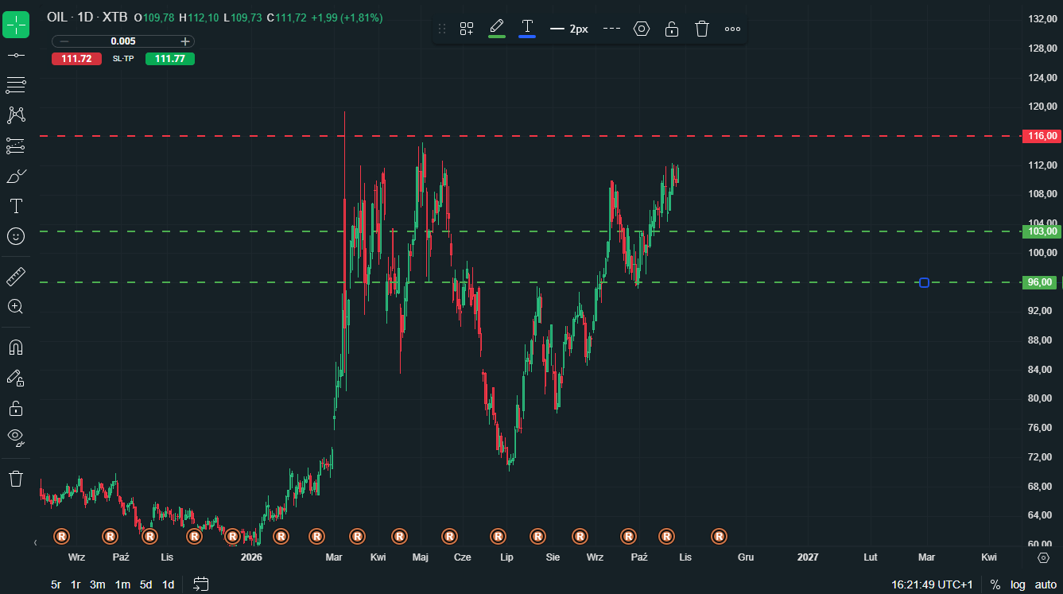Open templates in the floating toolbar
This screenshot has height=594, width=1063.
467,29
